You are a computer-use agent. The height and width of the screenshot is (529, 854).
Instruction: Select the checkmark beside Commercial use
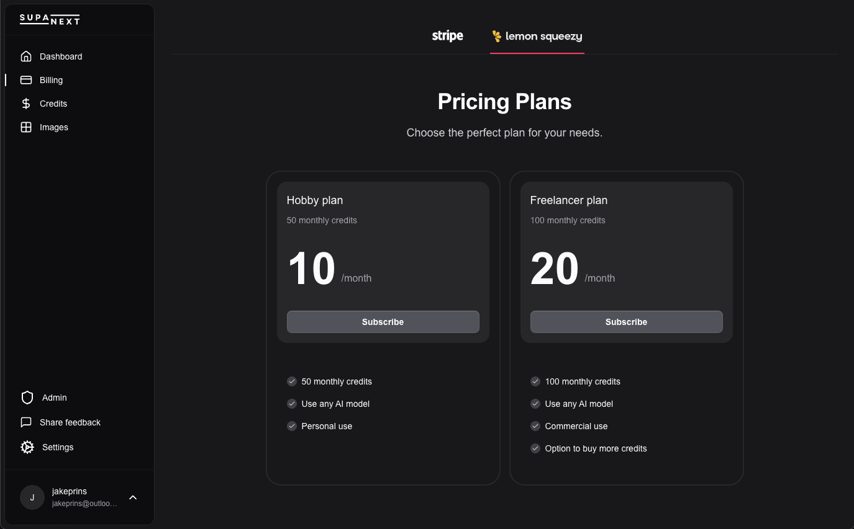[x=535, y=426]
